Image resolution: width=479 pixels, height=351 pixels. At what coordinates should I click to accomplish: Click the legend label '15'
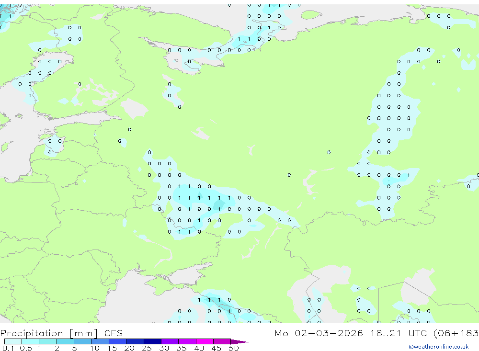[112, 348]
